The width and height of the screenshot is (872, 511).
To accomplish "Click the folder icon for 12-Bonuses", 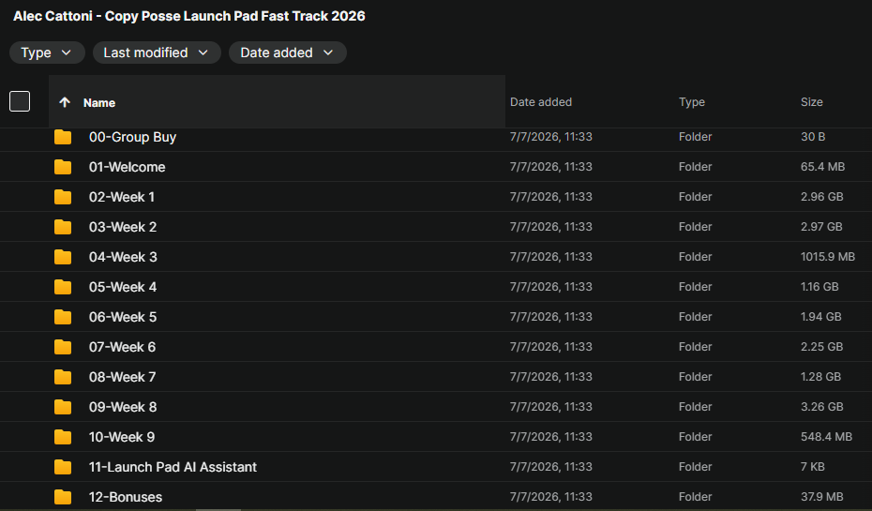I will pyautogui.click(x=63, y=497).
